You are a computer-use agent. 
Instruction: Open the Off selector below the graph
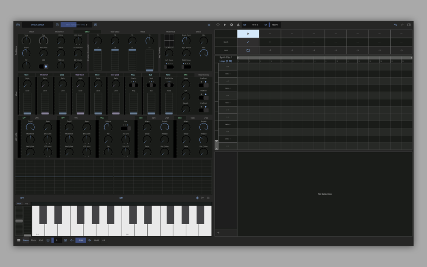(x=121, y=198)
